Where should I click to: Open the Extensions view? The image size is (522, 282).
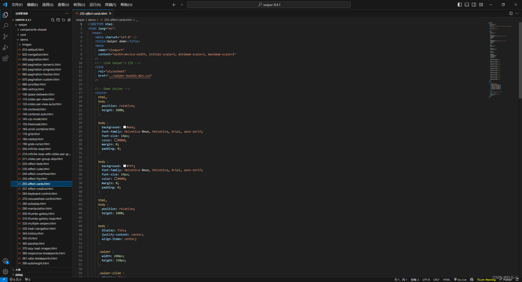coord(5,58)
